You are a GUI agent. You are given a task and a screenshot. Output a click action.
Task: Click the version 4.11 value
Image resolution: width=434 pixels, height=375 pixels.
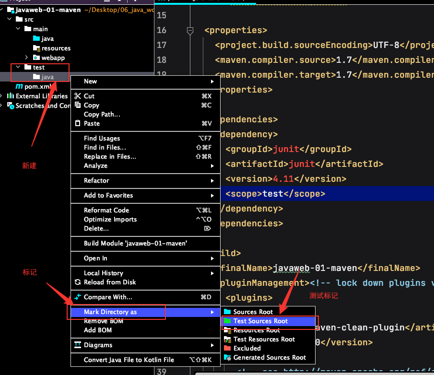[283, 179]
